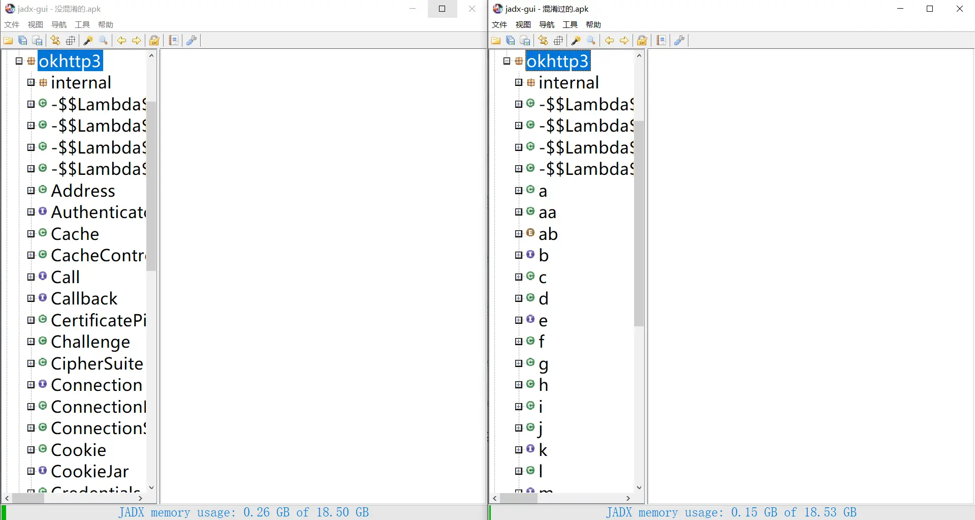The image size is (975, 520).
Task: Open text search wand in the 混淆过的.apk window
Action: pos(576,41)
